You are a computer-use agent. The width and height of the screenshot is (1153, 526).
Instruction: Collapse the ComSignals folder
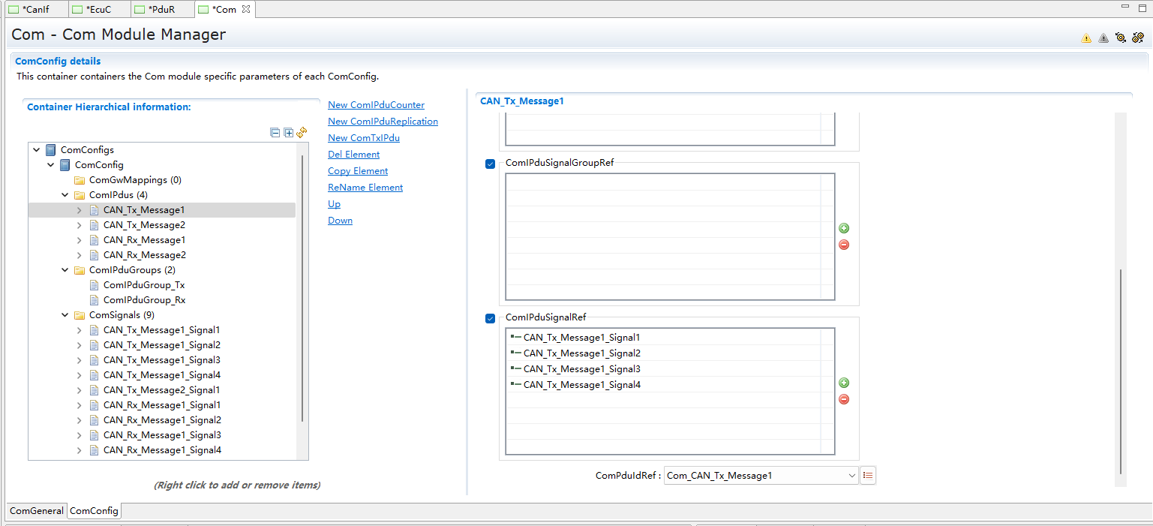(65, 315)
